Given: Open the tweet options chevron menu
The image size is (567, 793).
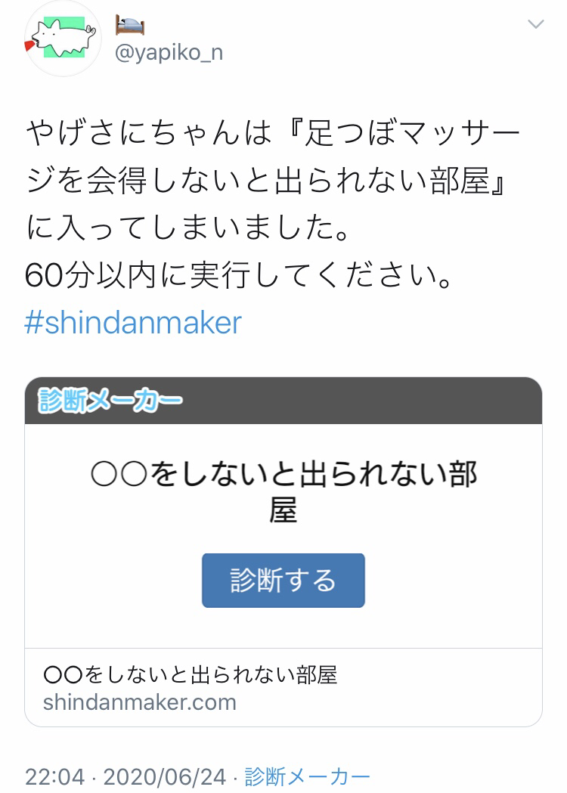Looking at the screenshot, I should tap(536, 23).
